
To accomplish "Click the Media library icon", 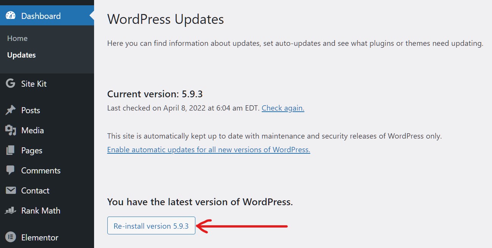I will (x=11, y=130).
